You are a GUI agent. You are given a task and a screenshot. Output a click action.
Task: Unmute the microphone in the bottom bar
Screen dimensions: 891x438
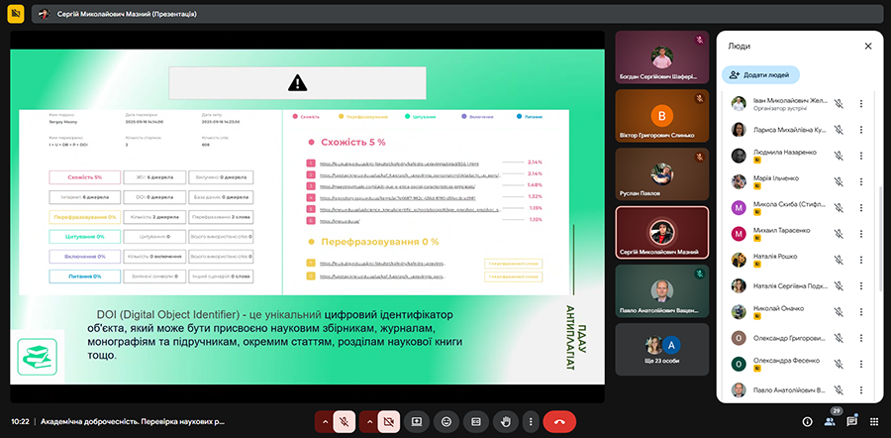click(x=345, y=421)
